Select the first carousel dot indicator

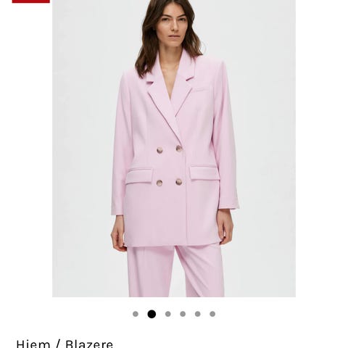point(136,314)
